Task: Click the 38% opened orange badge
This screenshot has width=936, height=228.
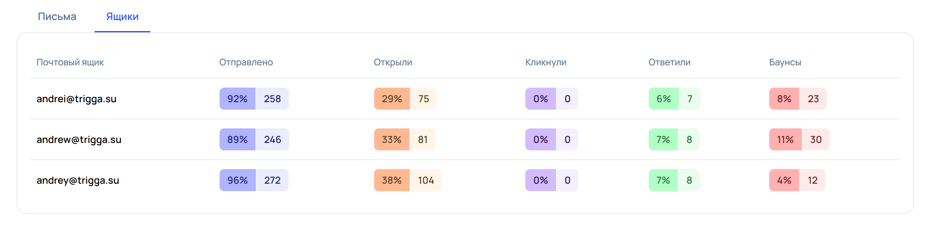Action: pos(392,180)
